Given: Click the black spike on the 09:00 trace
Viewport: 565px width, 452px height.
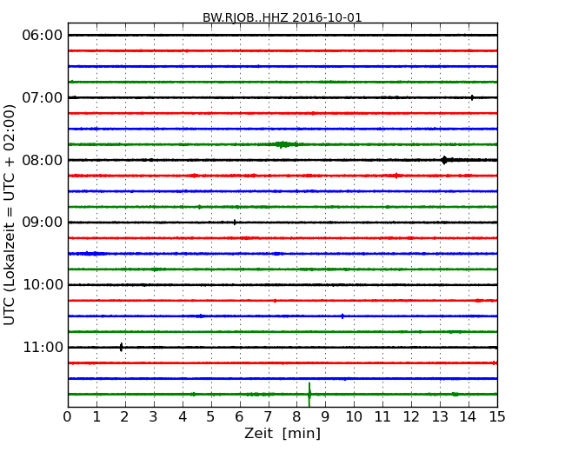Looking at the screenshot, I should [235, 223].
